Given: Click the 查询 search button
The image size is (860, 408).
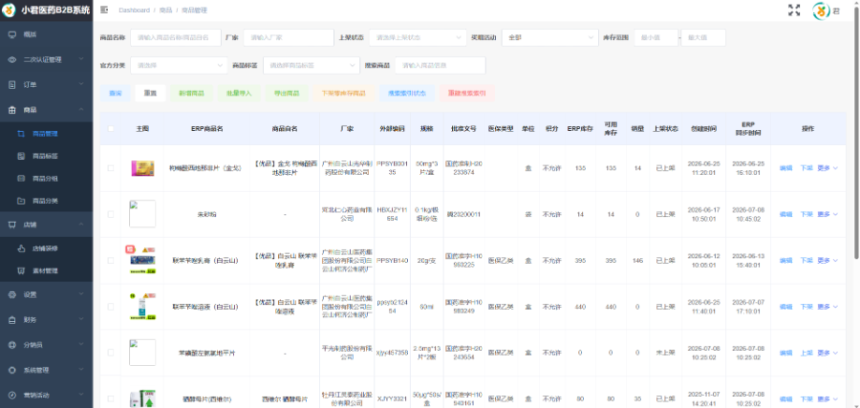Looking at the screenshot, I should click(x=116, y=94).
